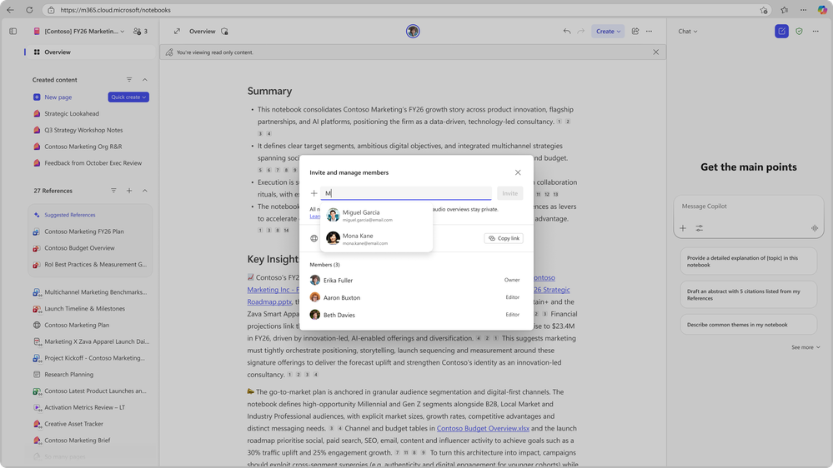Open Chat panel more options ellipsis

(815, 32)
